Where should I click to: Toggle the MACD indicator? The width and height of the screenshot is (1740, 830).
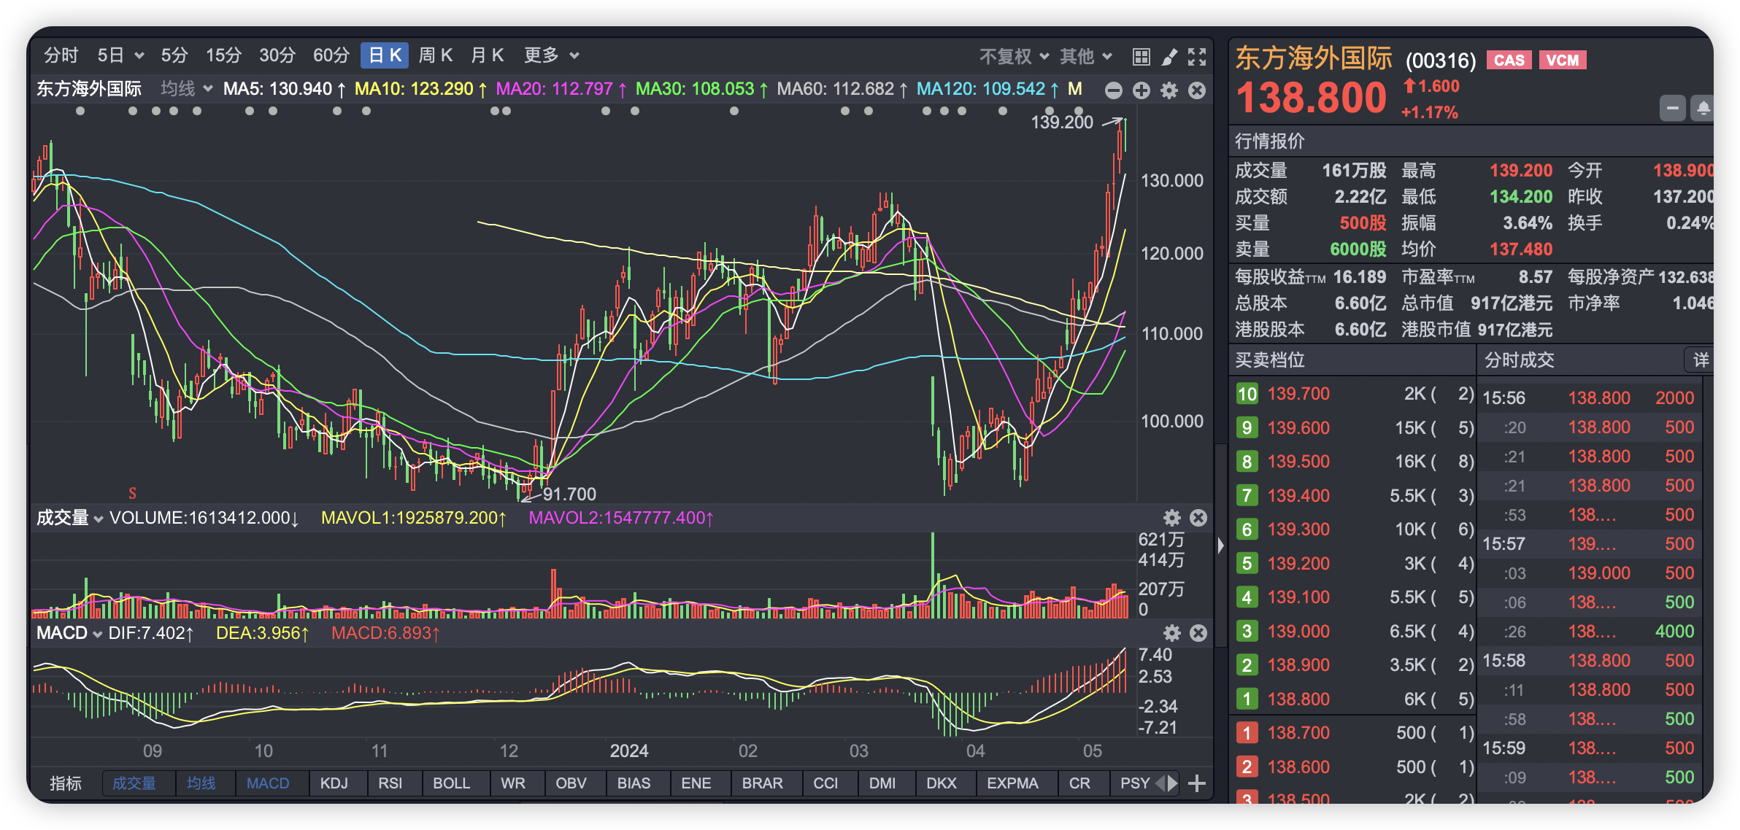tap(268, 783)
